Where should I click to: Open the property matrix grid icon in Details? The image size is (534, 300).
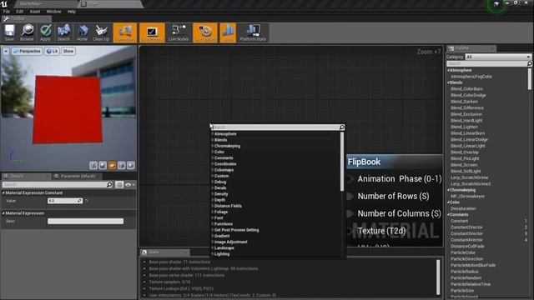point(119,184)
